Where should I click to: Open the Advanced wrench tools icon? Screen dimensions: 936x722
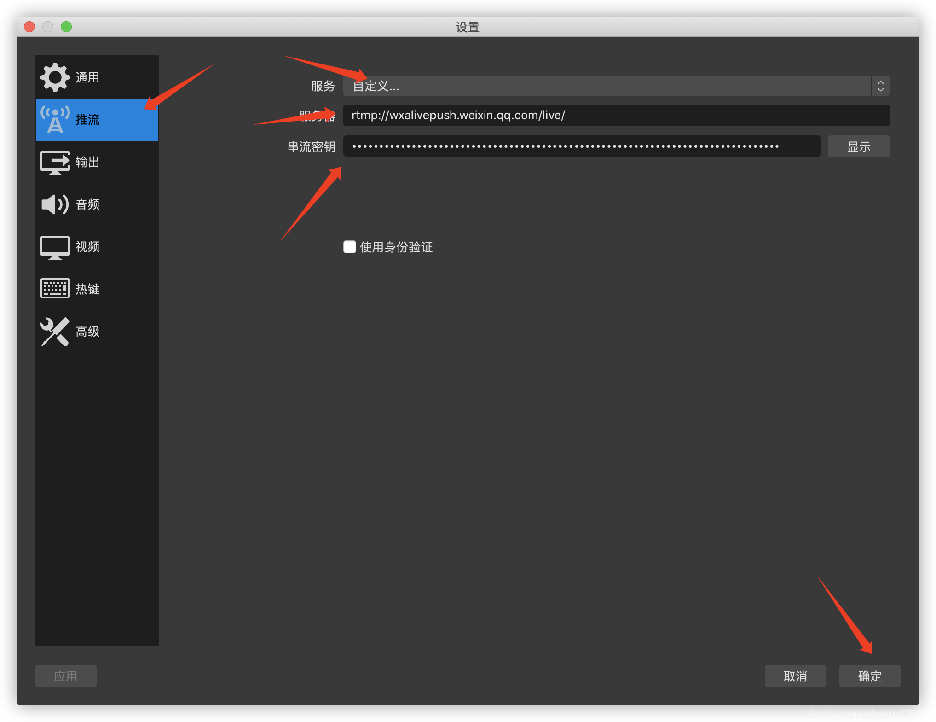tap(55, 331)
